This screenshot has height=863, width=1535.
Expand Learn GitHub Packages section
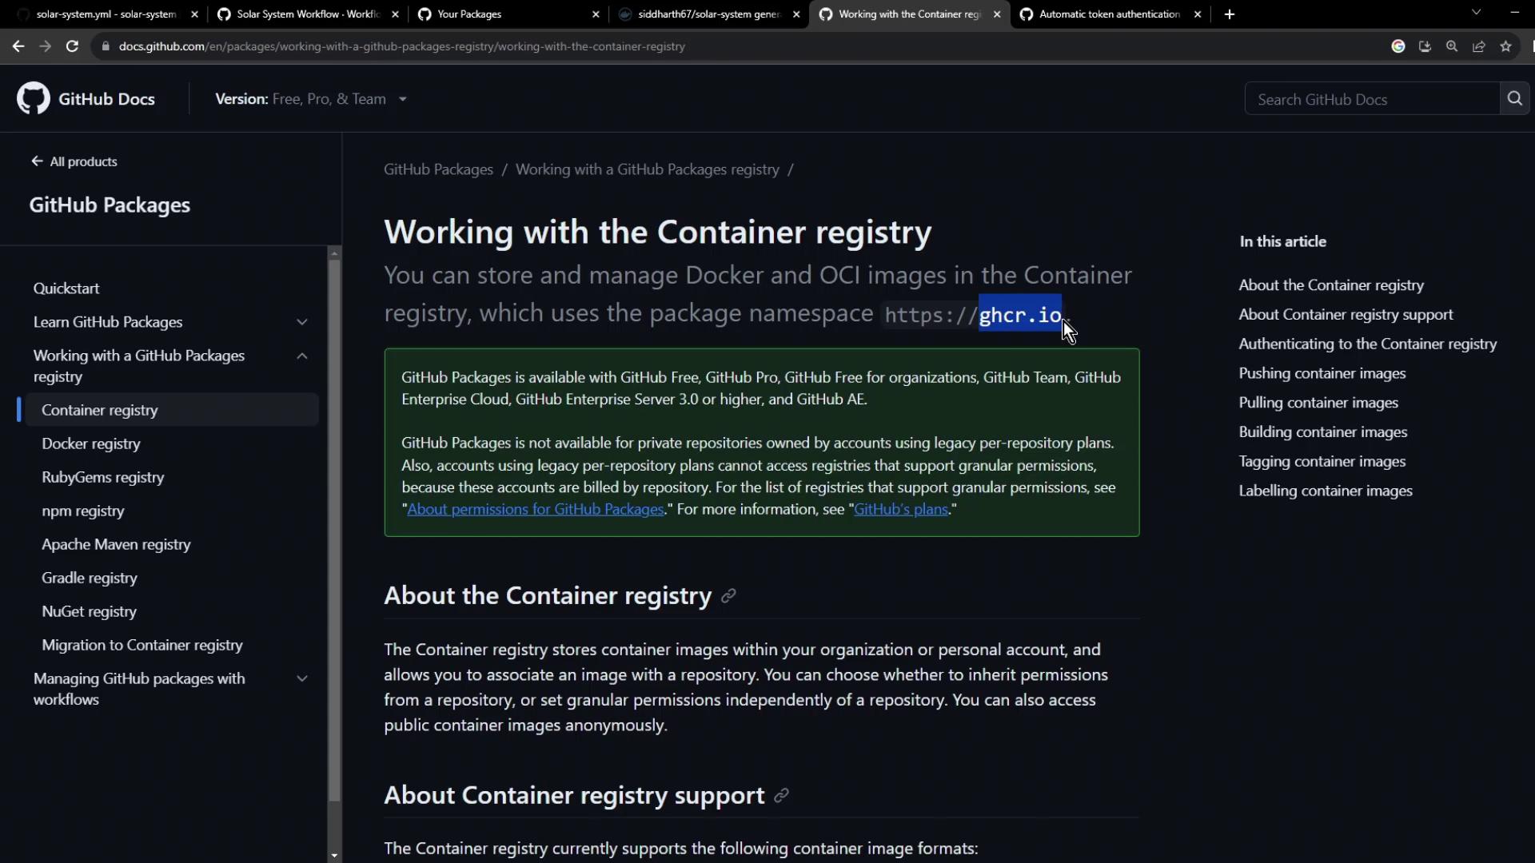point(302,322)
